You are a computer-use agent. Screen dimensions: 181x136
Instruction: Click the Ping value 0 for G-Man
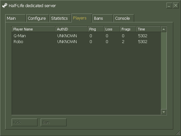pos(91,36)
